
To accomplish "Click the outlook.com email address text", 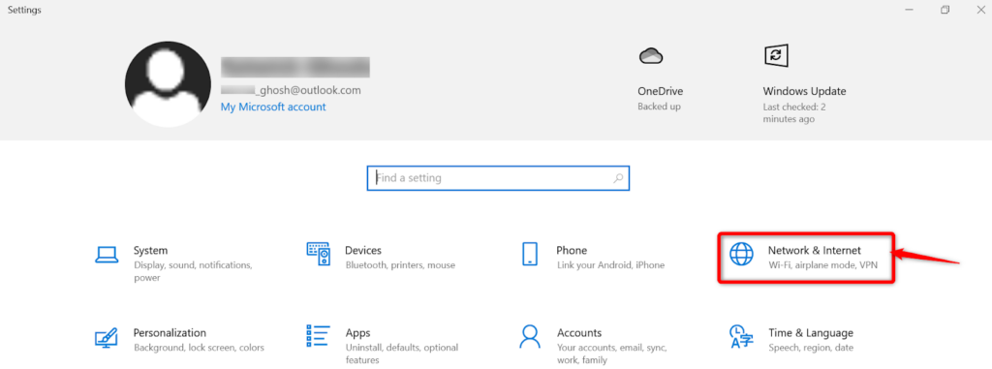I will click(291, 90).
